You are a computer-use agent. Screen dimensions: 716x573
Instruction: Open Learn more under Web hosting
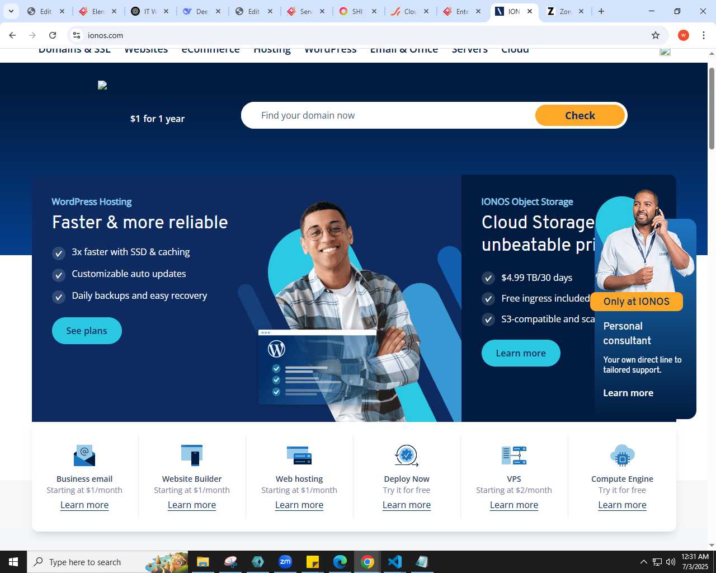pyautogui.click(x=299, y=505)
